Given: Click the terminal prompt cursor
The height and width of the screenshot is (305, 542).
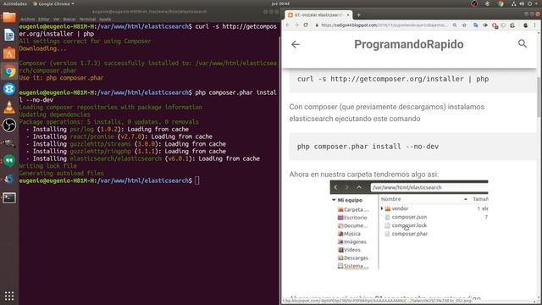Looking at the screenshot, I should click(196, 180).
